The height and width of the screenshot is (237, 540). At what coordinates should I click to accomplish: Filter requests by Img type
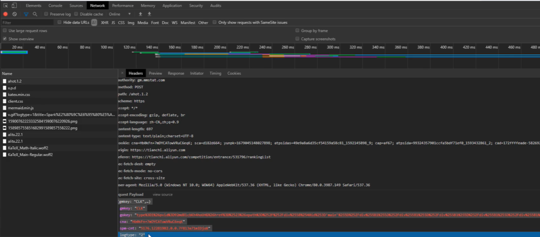131,23
